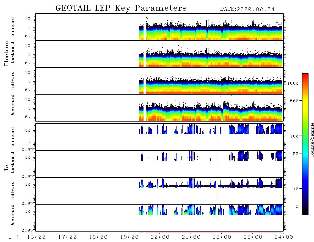Screen dimensions: 314x242
Task: Click the 50 colorbar tick label
Action: (296, 154)
